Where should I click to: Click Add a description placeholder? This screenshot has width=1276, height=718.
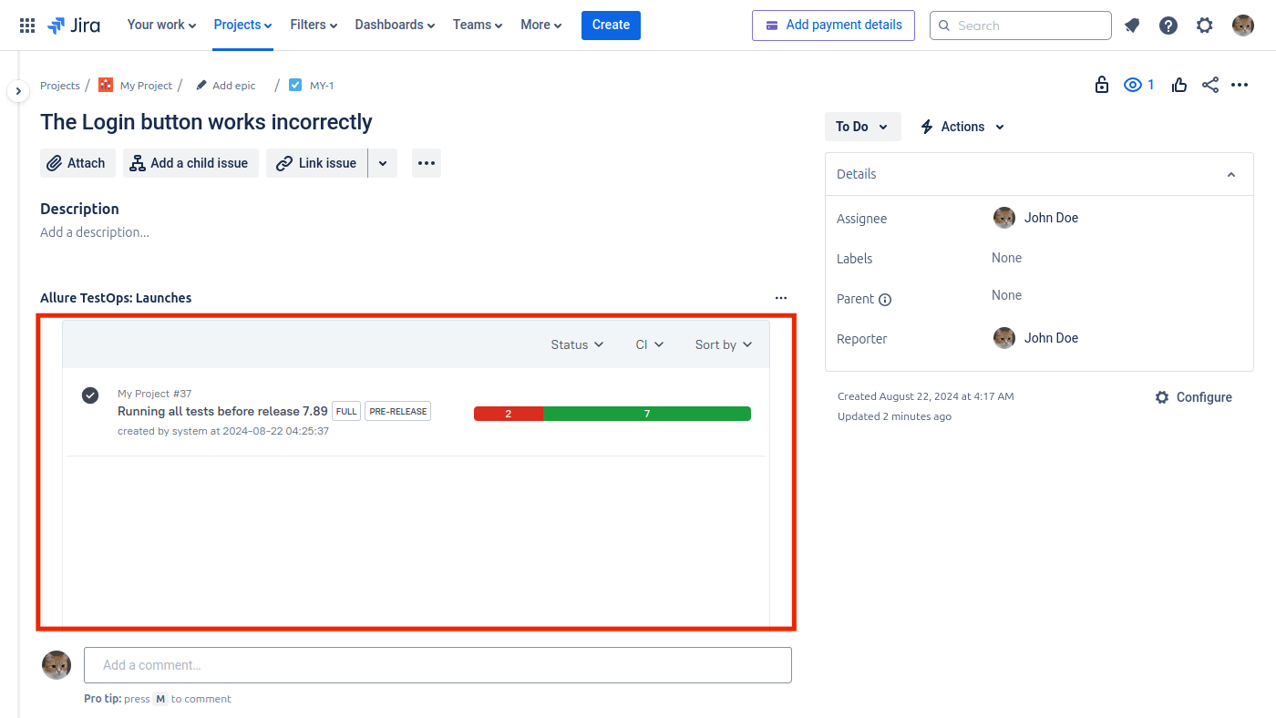coord(95,232)
